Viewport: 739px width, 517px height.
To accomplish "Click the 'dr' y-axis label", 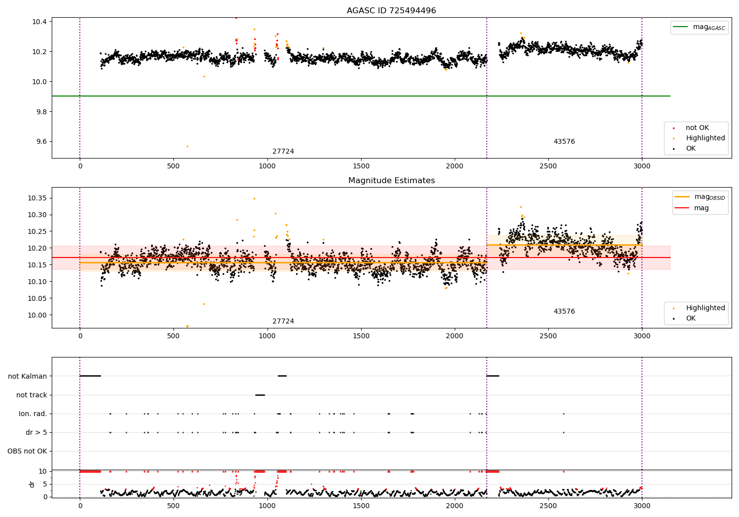I will 32,484.
